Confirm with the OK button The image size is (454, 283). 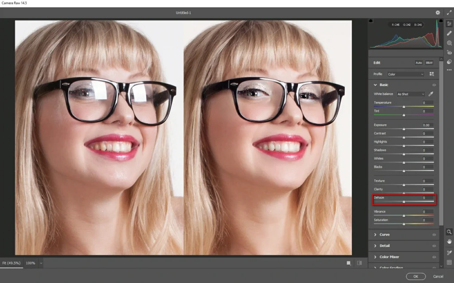pos(415,276)
